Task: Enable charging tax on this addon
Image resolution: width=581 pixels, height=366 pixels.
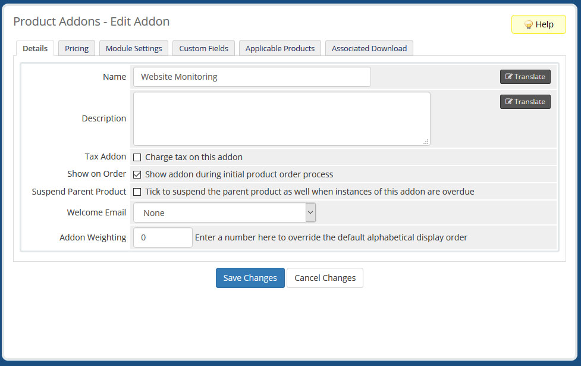Action: (137, 157)
